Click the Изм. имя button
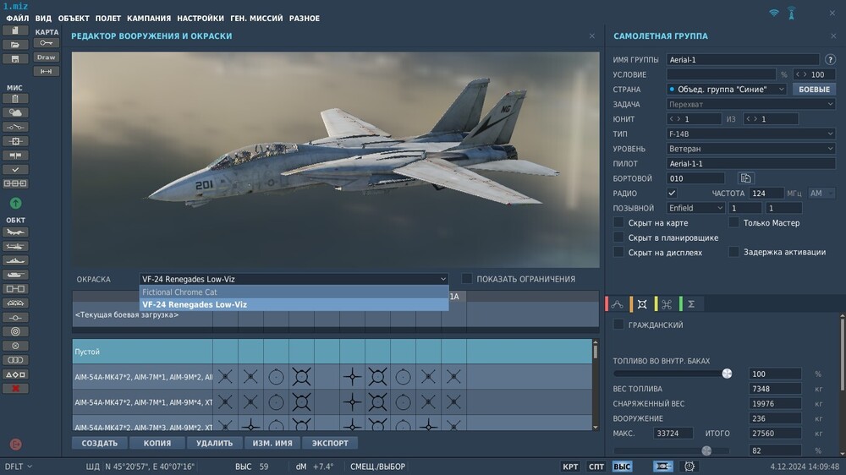This screenshot has height=475, width=846. point(272,443)
